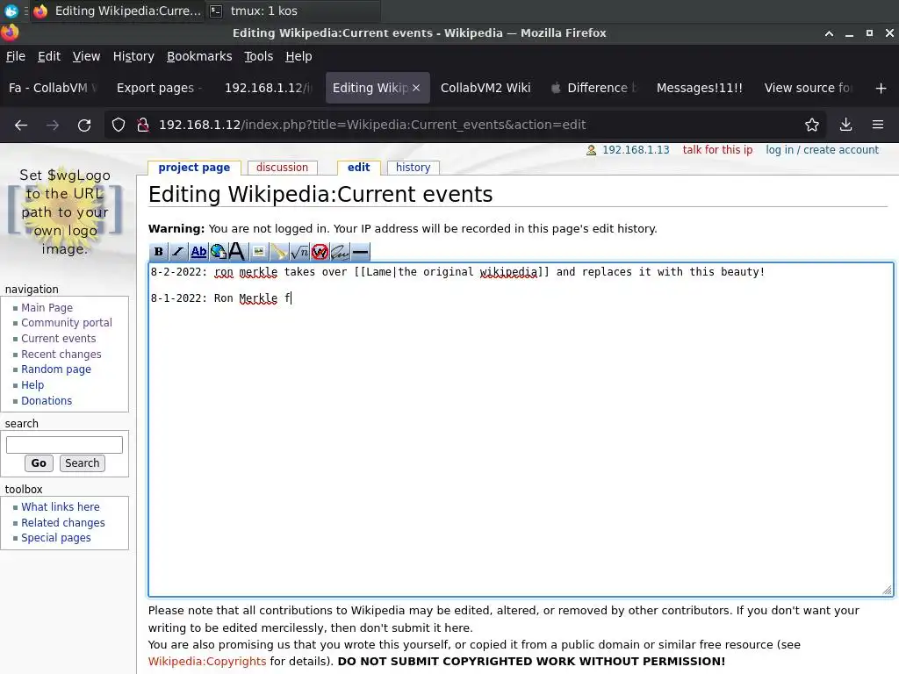Apply bold text formatting in editor toolbar
The height and width of the screenshot is (674, 899).
pos(158,252)
